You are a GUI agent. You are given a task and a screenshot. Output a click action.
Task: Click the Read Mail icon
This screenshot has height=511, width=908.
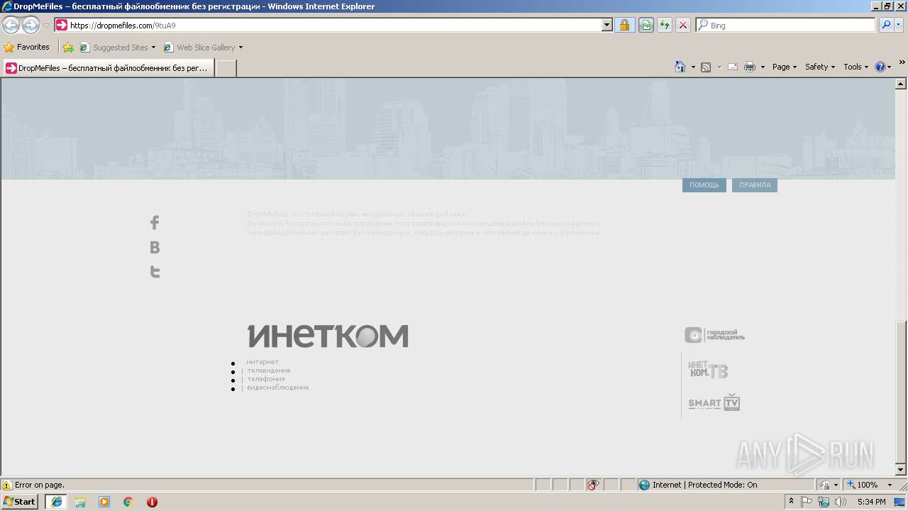click(x=733, y=67)
